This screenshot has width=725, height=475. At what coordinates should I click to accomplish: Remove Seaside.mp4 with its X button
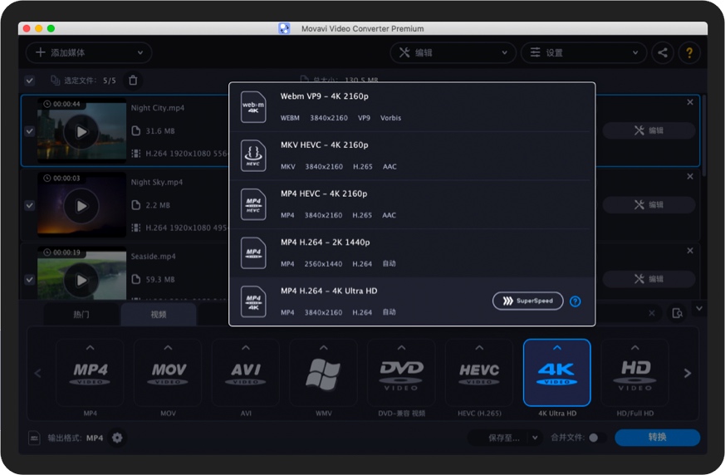tap(690, 251)
